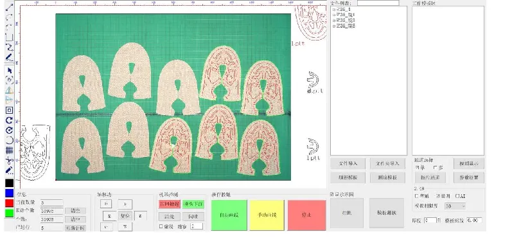Click the current quantity field showing 5

[51, 203]
